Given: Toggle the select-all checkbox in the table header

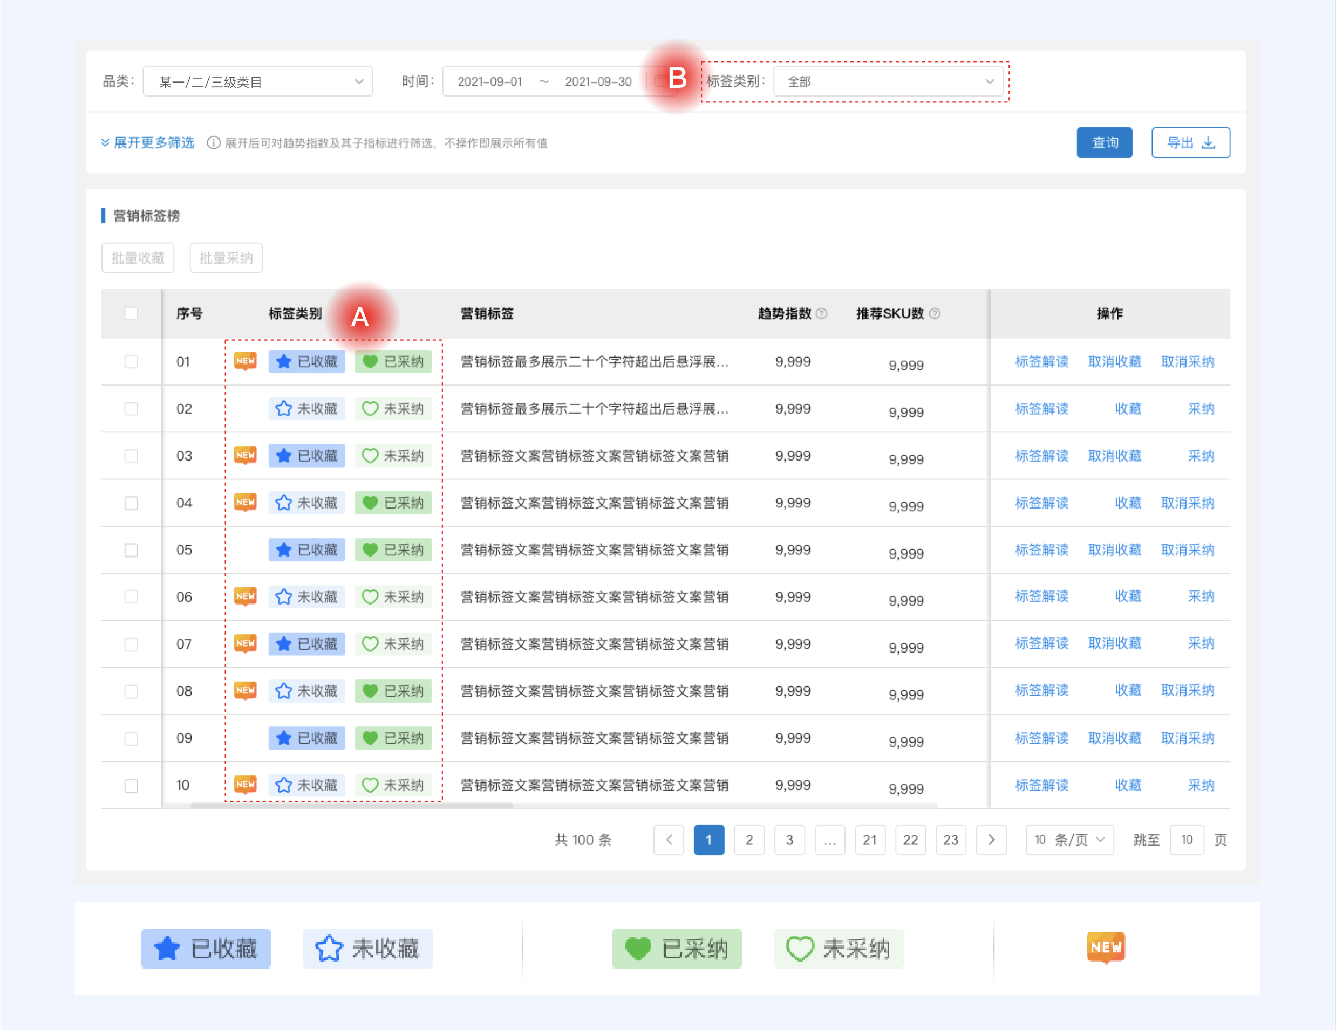Looking at the screenshot, I should (x=131, y=314).
